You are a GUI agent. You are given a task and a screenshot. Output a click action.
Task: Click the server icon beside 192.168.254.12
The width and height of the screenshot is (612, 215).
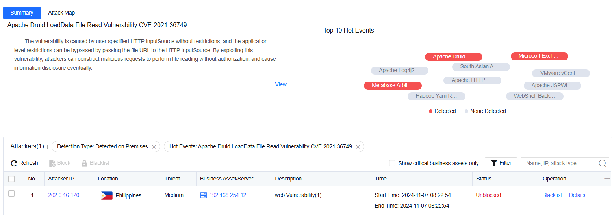(x=204, y=195)
